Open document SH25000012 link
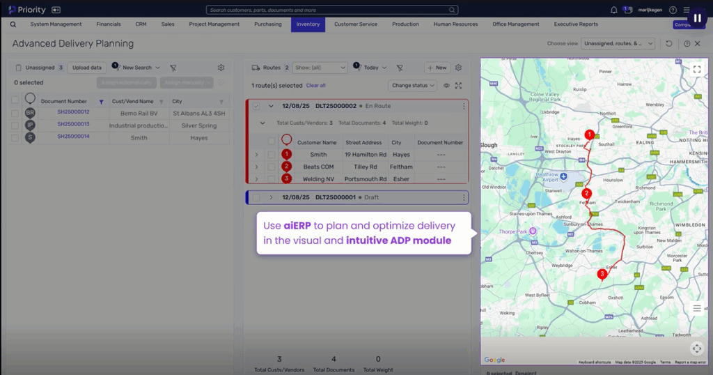 [73, 112]
